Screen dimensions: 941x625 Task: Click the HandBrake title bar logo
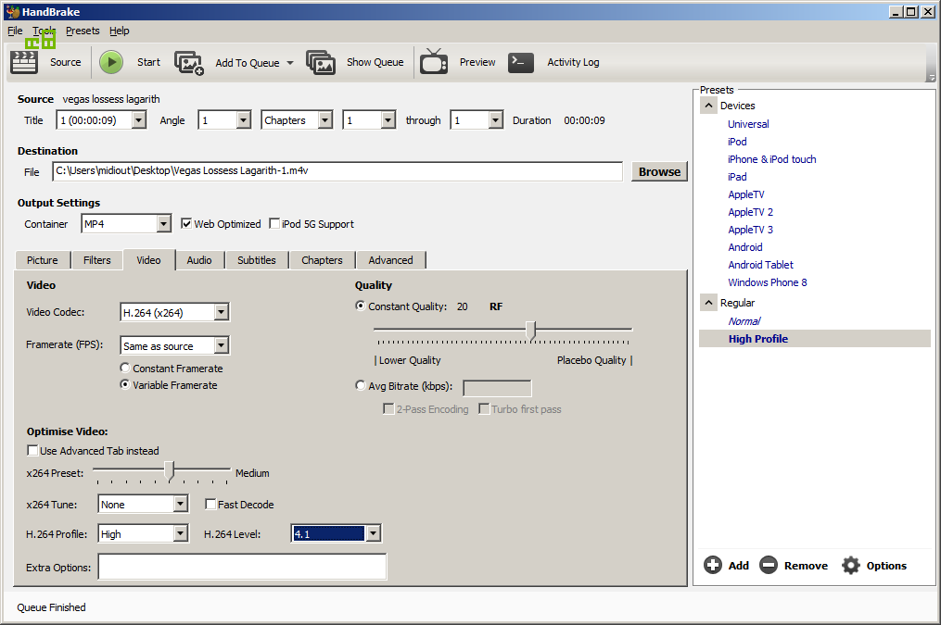coord(12,11)
